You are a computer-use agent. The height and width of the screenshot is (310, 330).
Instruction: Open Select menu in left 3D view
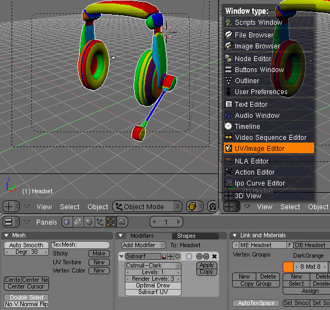click(70, 206)
